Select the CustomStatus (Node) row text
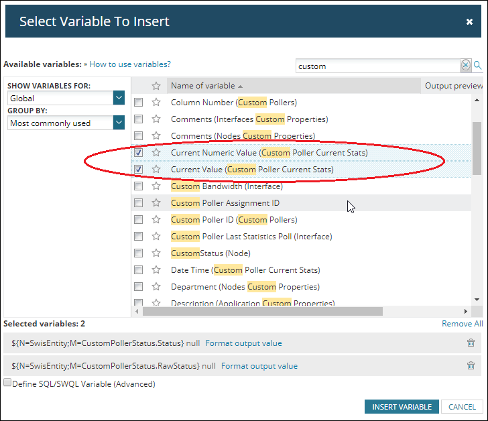Screen dimensions: 488x421 pyautogui.click(x=210, y=253)
